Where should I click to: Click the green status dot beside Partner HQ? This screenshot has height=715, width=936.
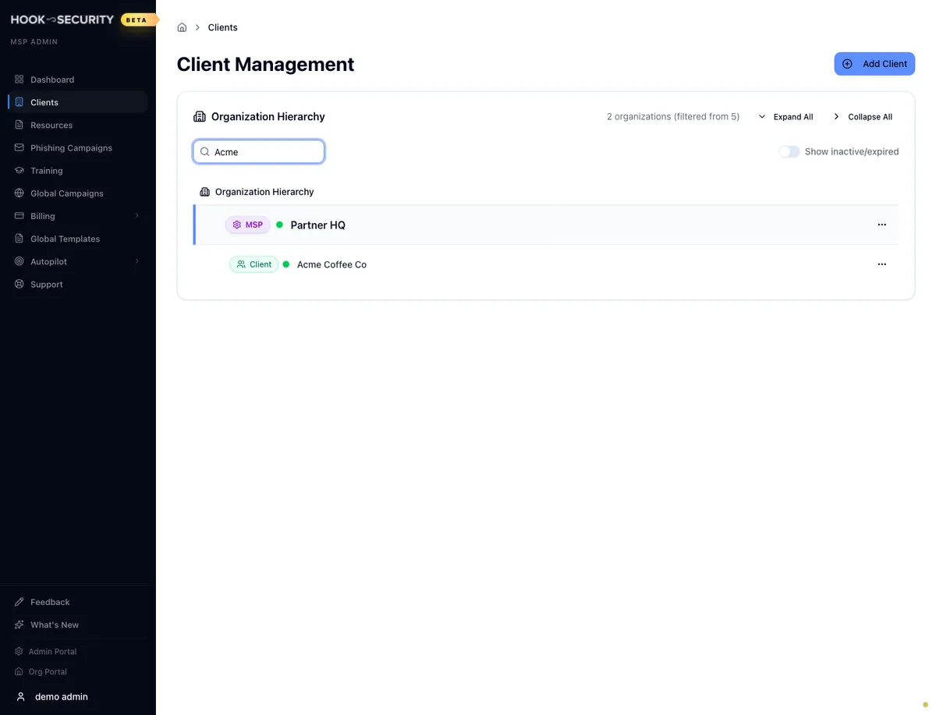point(279,225)
